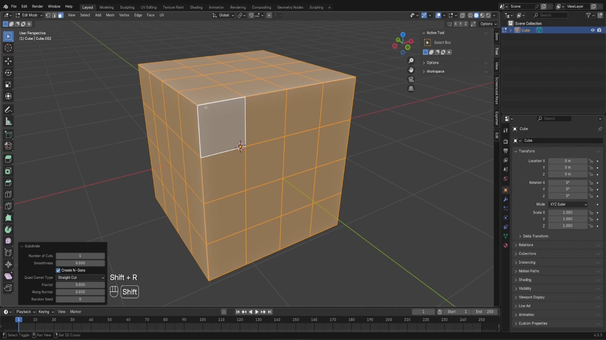Select the Rotate tool in the toolbar
This screenshot has height=340, width=606.
click(9, 73)
